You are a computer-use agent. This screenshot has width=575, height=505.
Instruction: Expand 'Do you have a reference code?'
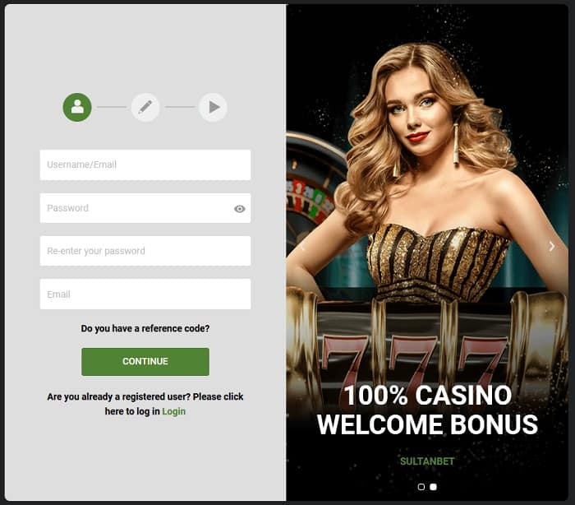(x=145, y=328)
